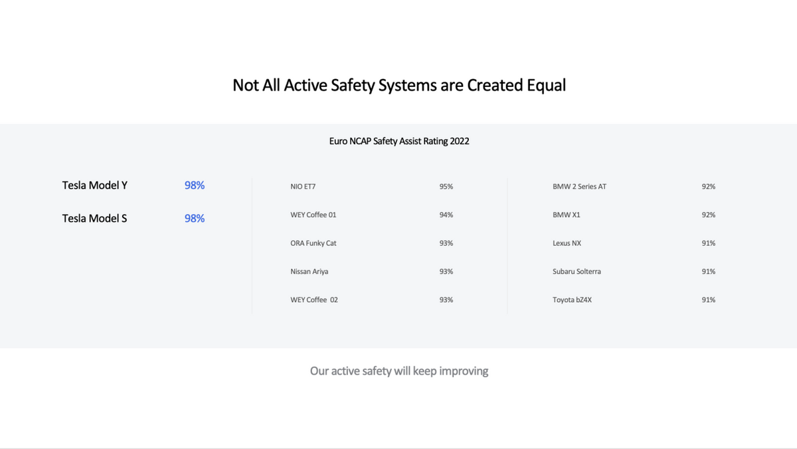
Task: Select the 94% rating value
Action: 446,215
